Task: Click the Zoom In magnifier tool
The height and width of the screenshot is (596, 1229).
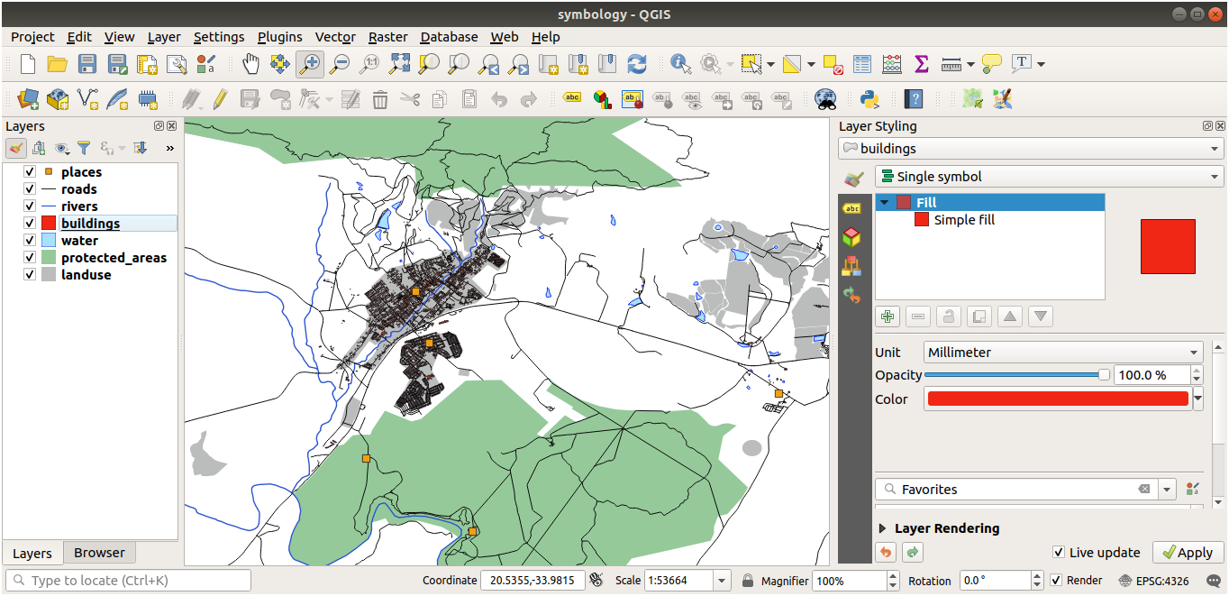Action: pyautogui.click(x=310, y=64)
